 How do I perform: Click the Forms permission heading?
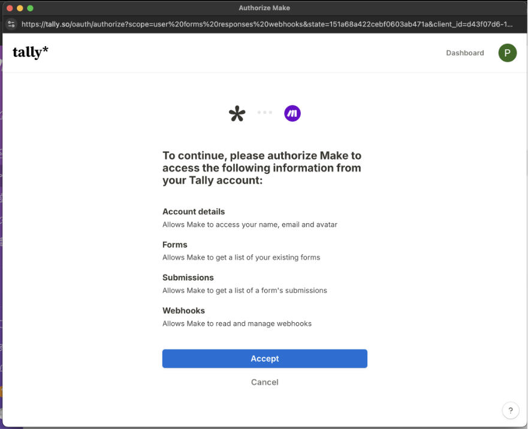(x=175, y=245)
